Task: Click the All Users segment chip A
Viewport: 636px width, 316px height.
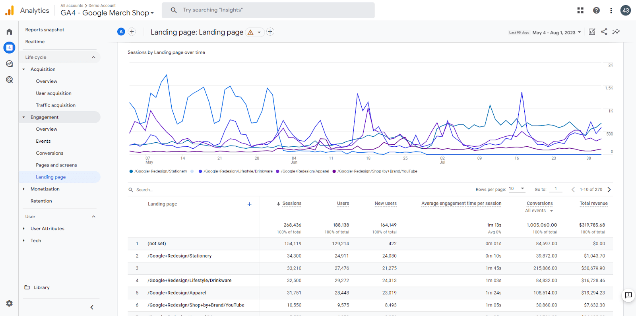Action: pyautogui.click(x=121, y=32)
